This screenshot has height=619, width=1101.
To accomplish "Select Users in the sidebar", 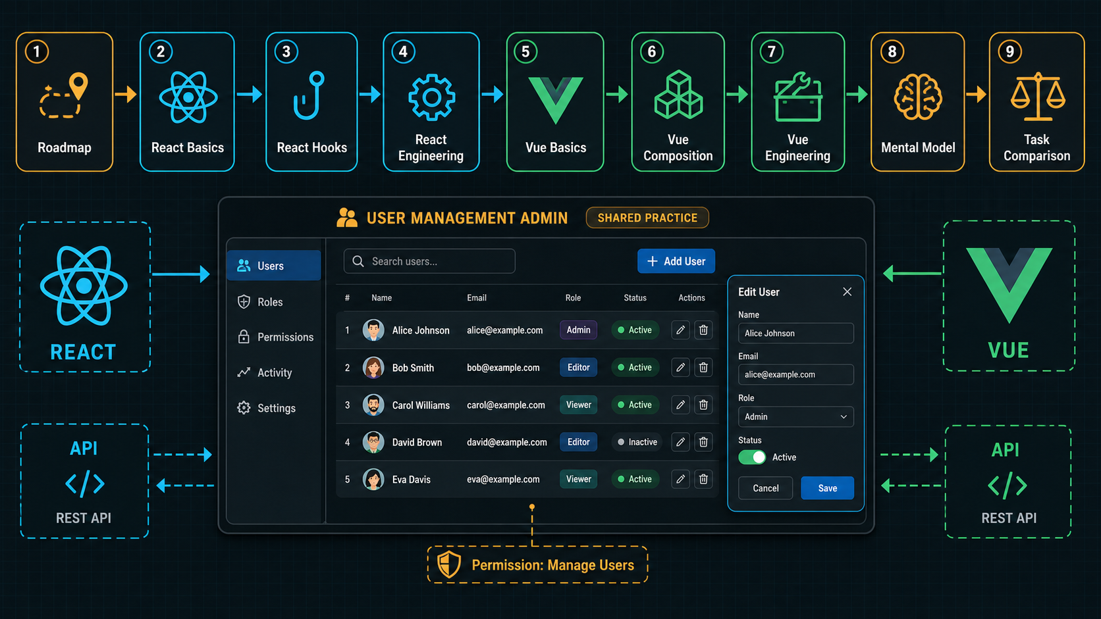I will pyautogui.click(x=274, y=266).
